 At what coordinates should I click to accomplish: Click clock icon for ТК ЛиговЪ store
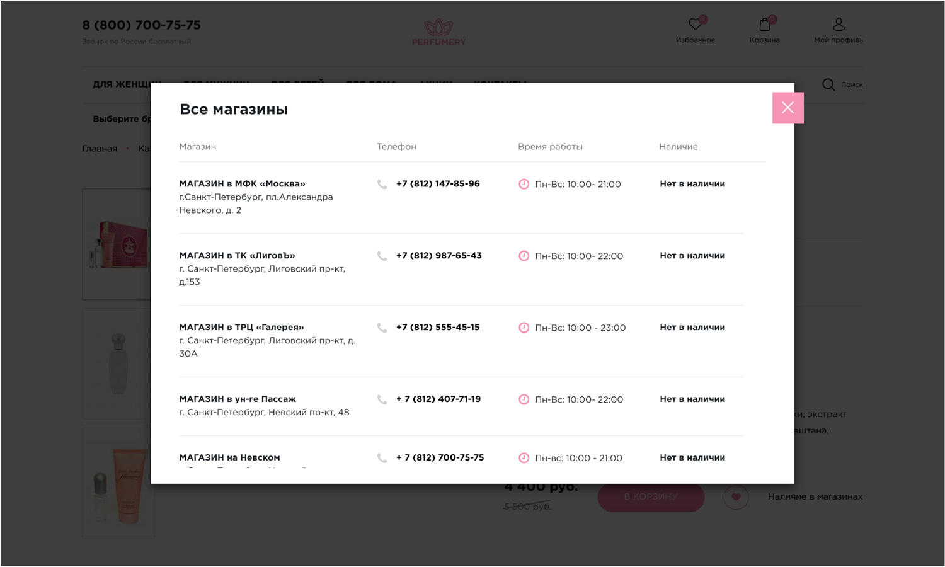tap(524, 256)
